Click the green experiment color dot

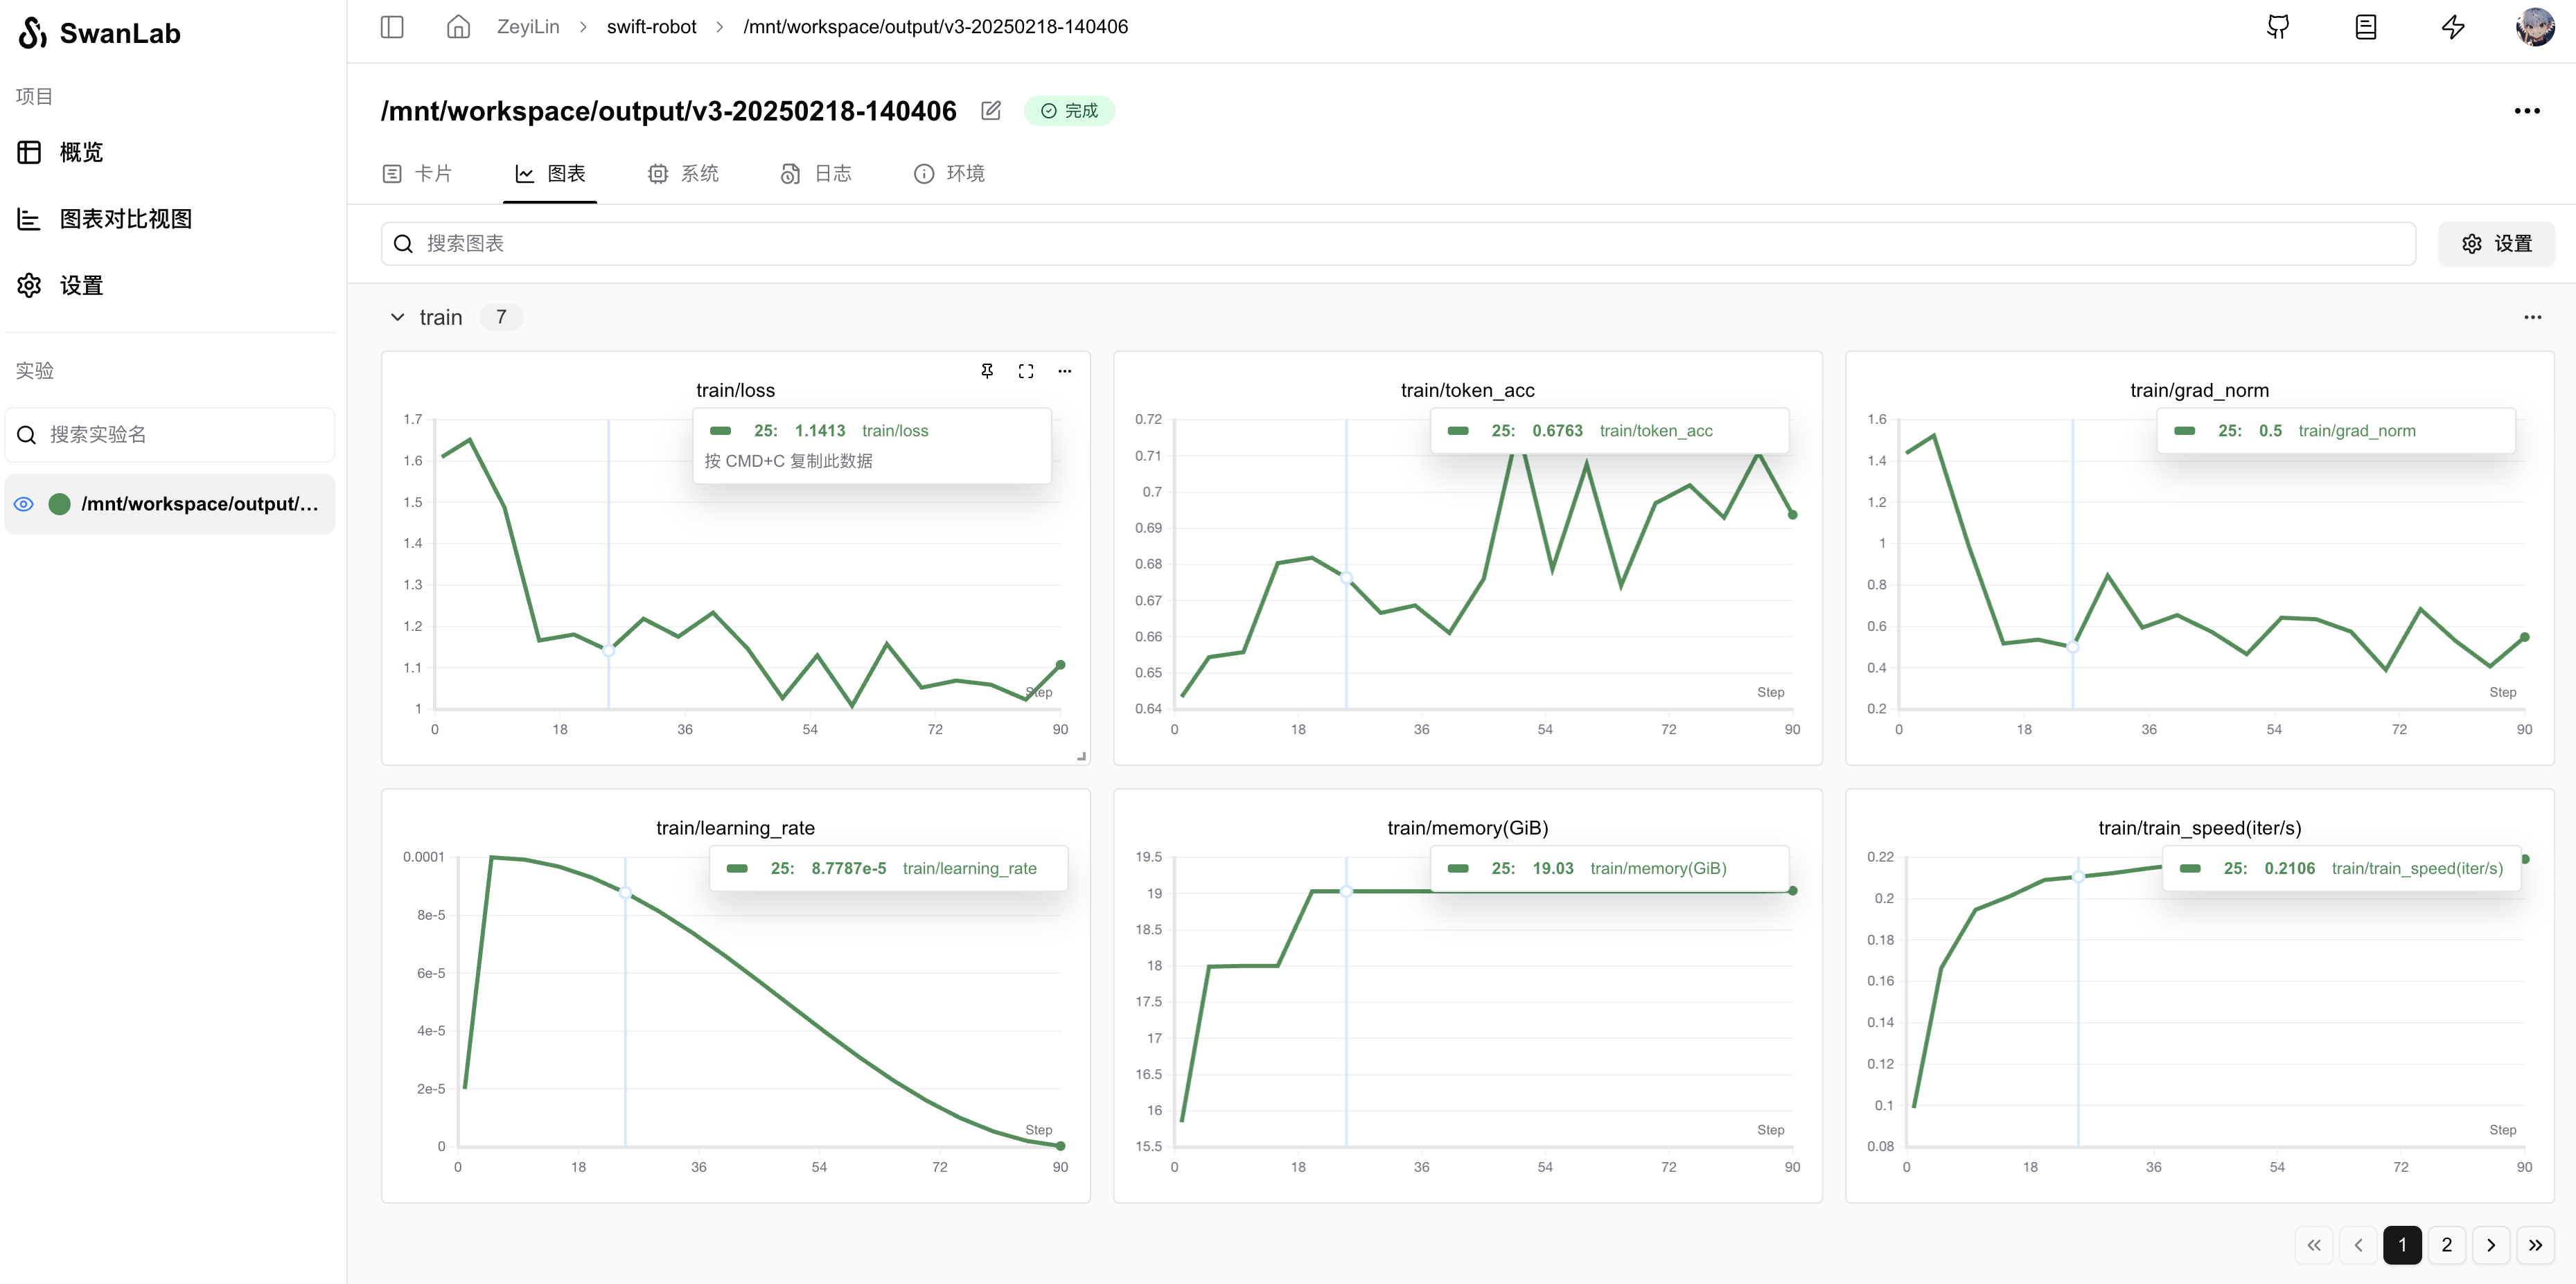click(x=60, y=503)
